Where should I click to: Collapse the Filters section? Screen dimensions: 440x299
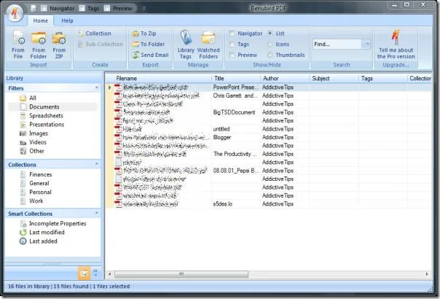(x=97, y=88)
